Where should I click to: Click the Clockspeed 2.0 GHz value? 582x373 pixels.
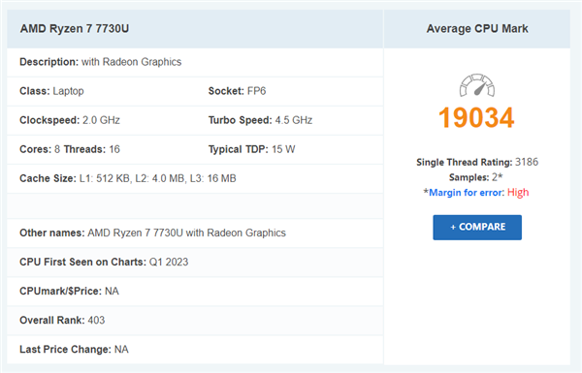point(101,120)
